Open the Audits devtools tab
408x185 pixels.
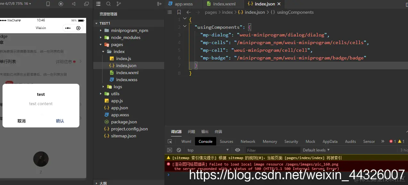(350, 142)
